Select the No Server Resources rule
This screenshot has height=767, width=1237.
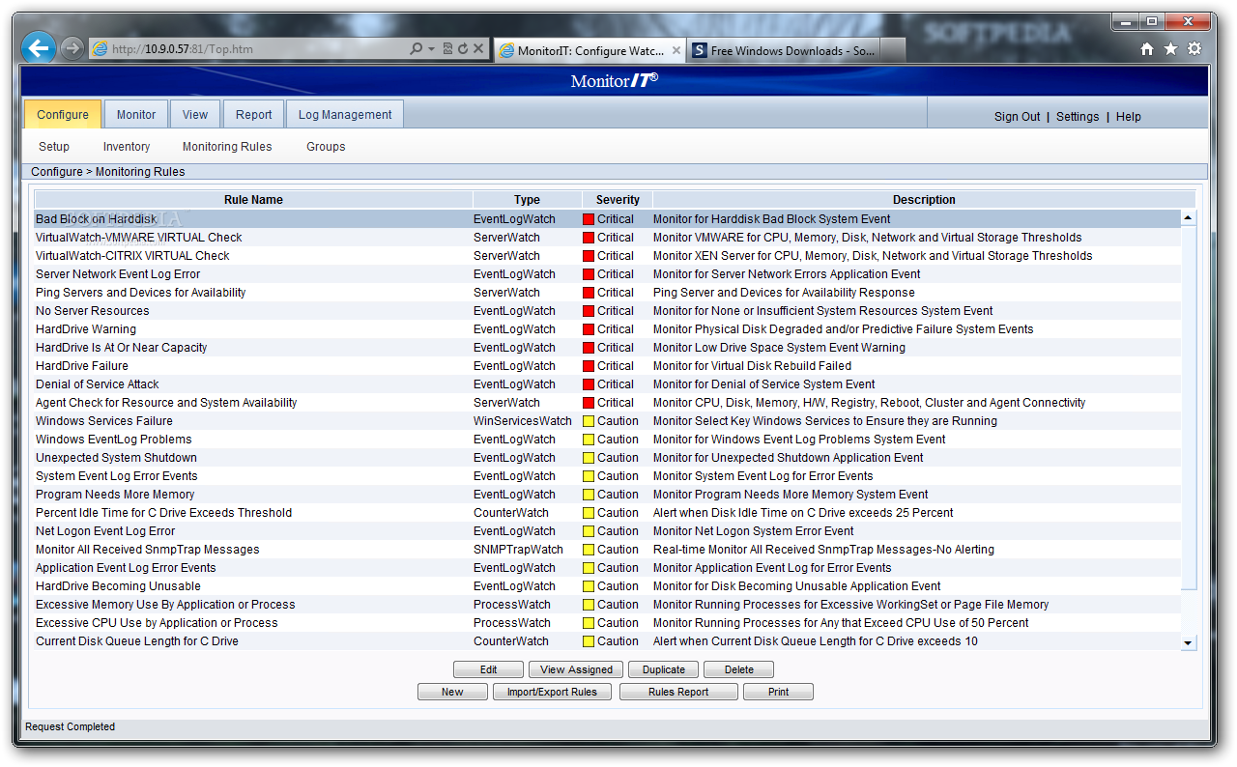click(x=607, y=311)
